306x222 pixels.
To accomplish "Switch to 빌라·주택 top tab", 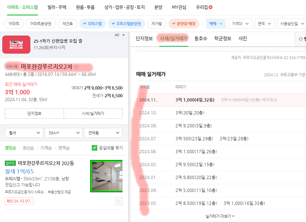I will pyautogui.click(x=57, y=7).
